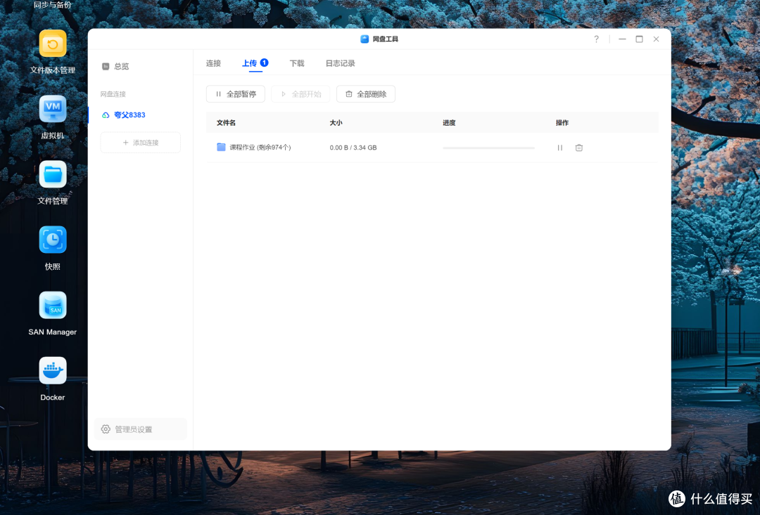The height and width of the screenshot is (515, 760).
Task: Click 全部删除 delete all button
Action: click(x=366, y=94)
